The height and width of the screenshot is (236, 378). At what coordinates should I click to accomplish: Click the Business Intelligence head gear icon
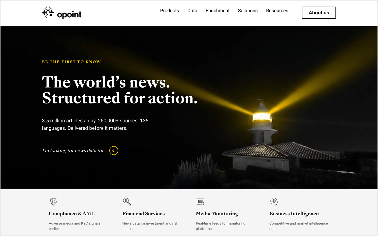click(274, 202)
